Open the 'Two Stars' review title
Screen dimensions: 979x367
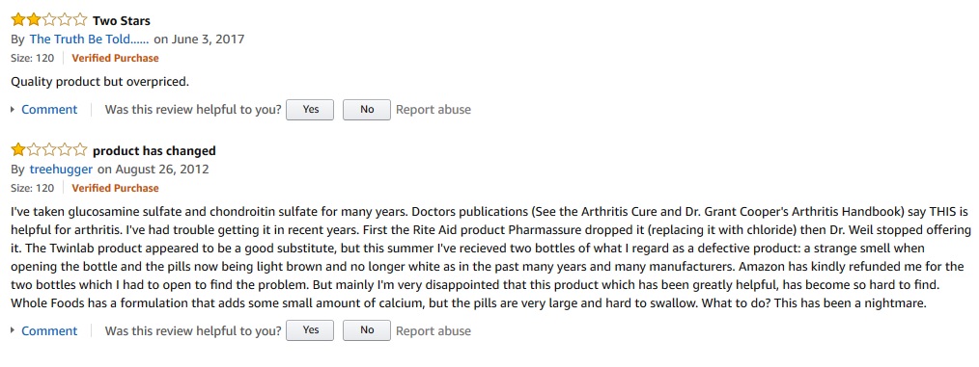122,20
